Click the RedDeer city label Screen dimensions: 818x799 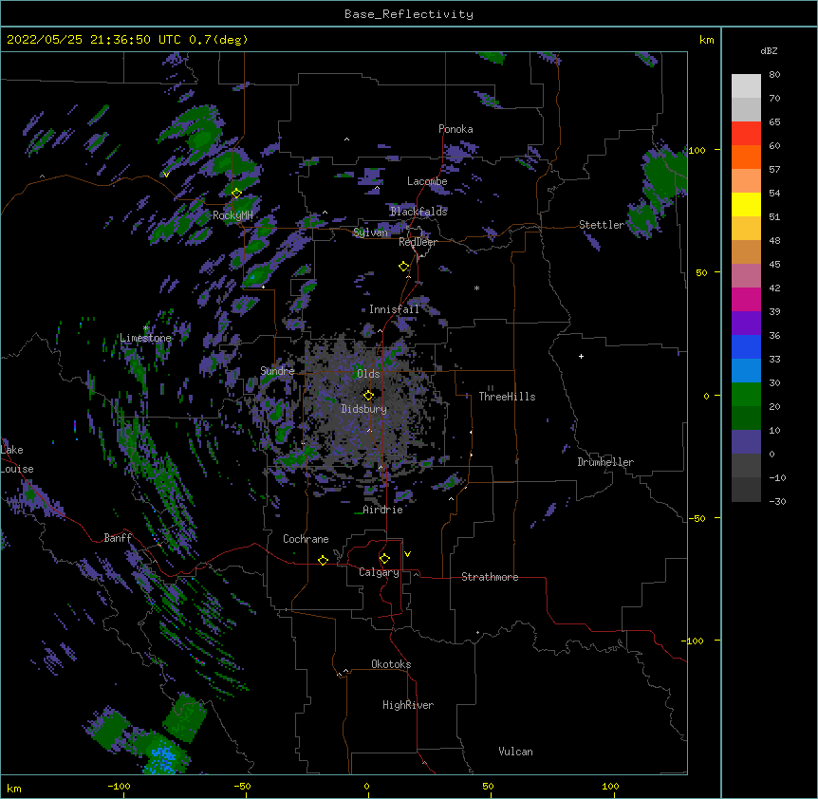click(x=418, y=242)
